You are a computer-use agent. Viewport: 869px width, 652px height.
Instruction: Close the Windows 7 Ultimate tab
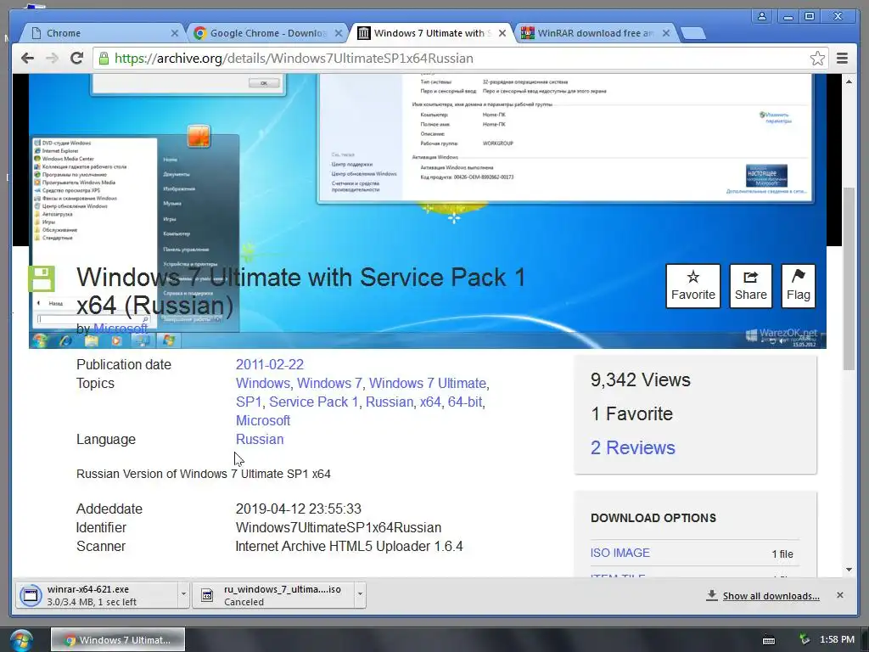pyautogui.click(x=502, y=33)
